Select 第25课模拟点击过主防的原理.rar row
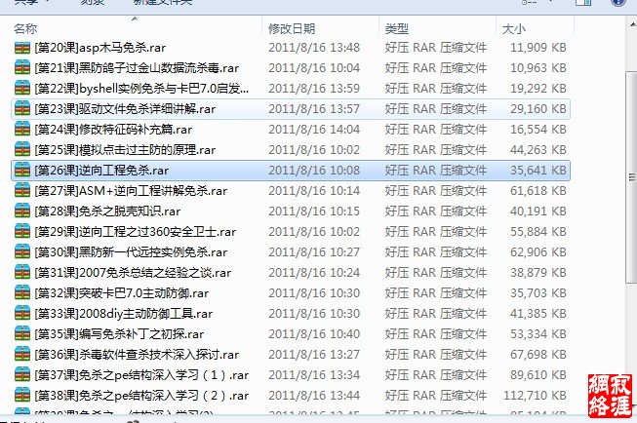This screenshot has height=423, width=637. pyautogui.click(x=291, y=150)
